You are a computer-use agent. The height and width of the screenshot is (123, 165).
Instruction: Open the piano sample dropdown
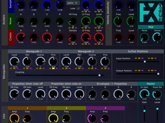point(73,3)
